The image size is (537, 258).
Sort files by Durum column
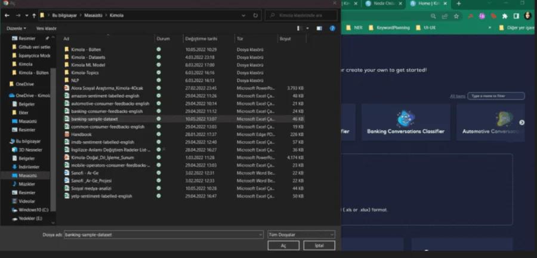[163, 39]
